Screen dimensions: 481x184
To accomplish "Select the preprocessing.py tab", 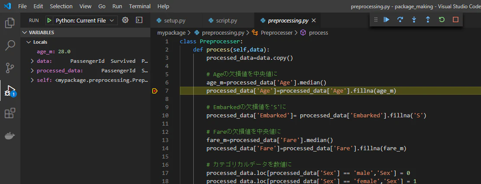I will 288,20.
